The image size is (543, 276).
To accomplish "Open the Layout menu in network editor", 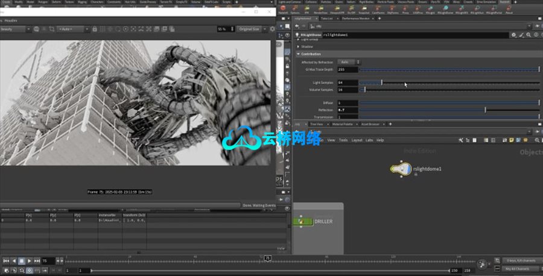I will [x=357, y=140].
